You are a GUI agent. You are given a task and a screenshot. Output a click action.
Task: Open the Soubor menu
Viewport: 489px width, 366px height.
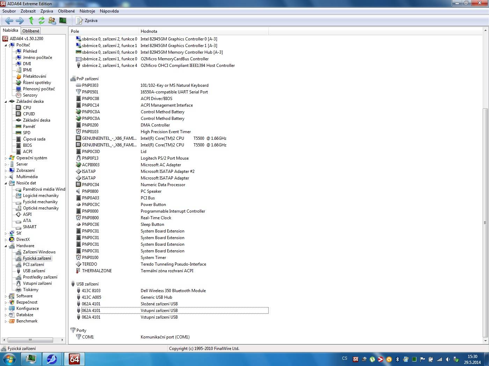[x=9, y=11]
